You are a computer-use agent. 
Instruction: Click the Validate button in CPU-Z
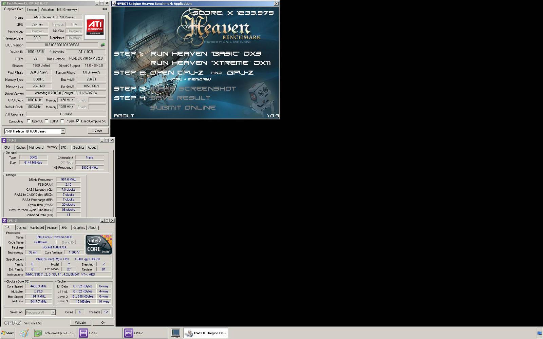pos(80,322)
